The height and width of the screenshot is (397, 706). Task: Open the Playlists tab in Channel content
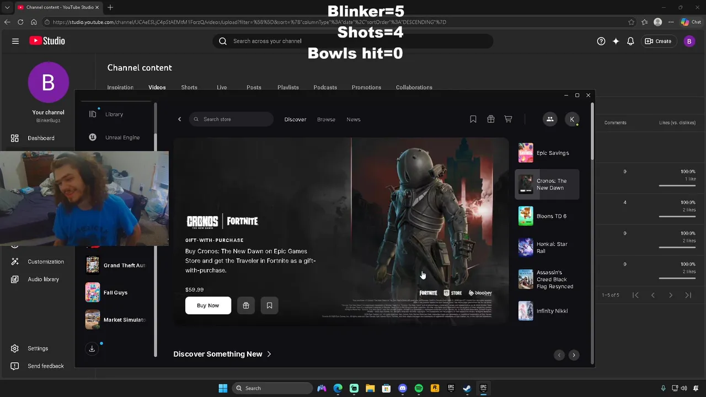(288, 87)
